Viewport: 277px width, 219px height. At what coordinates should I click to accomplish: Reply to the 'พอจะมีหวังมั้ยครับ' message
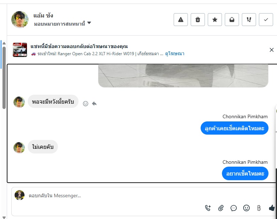coord(94,104)
